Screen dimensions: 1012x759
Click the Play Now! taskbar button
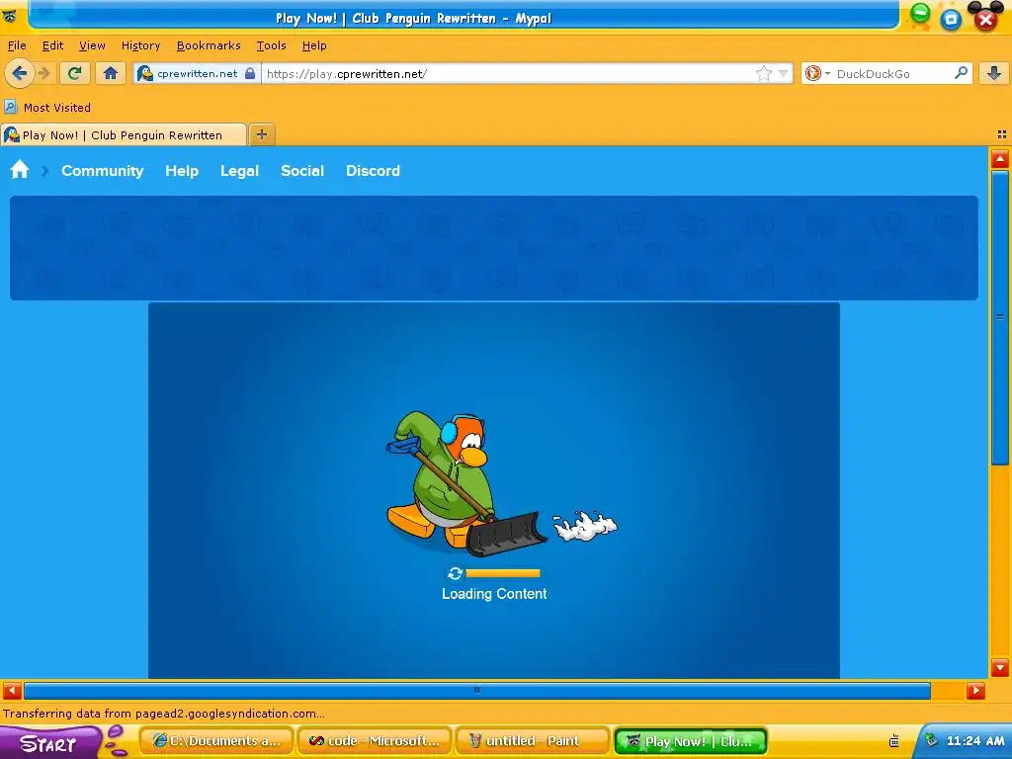coord(691,741)
